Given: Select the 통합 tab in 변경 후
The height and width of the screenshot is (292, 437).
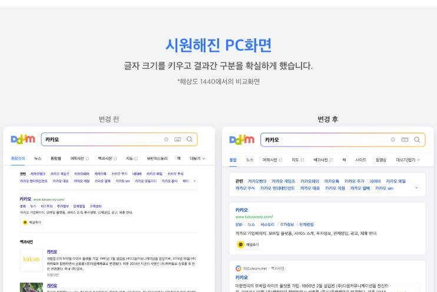Looking at the screenshot, I should (x=233, y=160).
